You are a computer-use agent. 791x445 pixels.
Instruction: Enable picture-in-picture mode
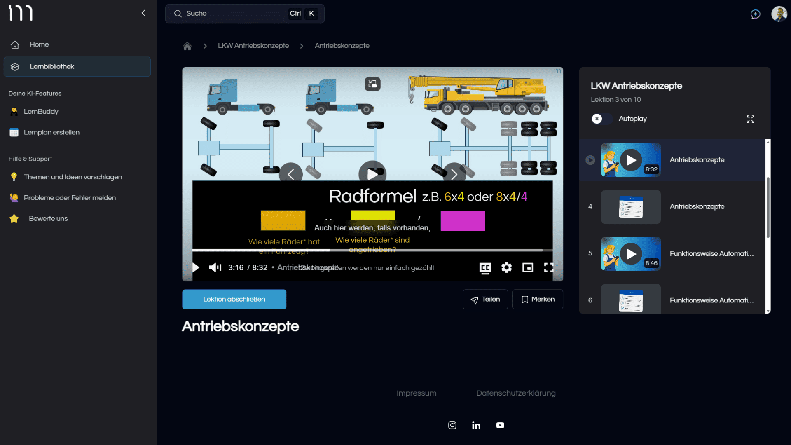click(x=527, y=268)
